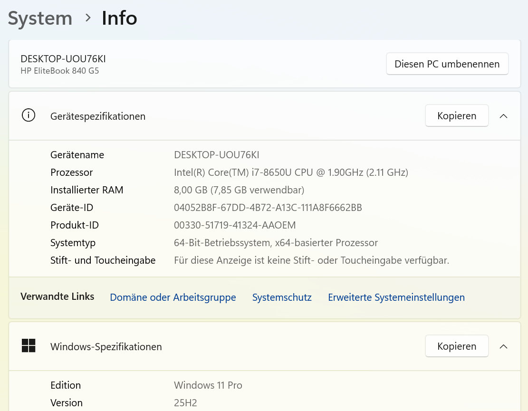Click the Produkt-ID label

pos(75,225)
